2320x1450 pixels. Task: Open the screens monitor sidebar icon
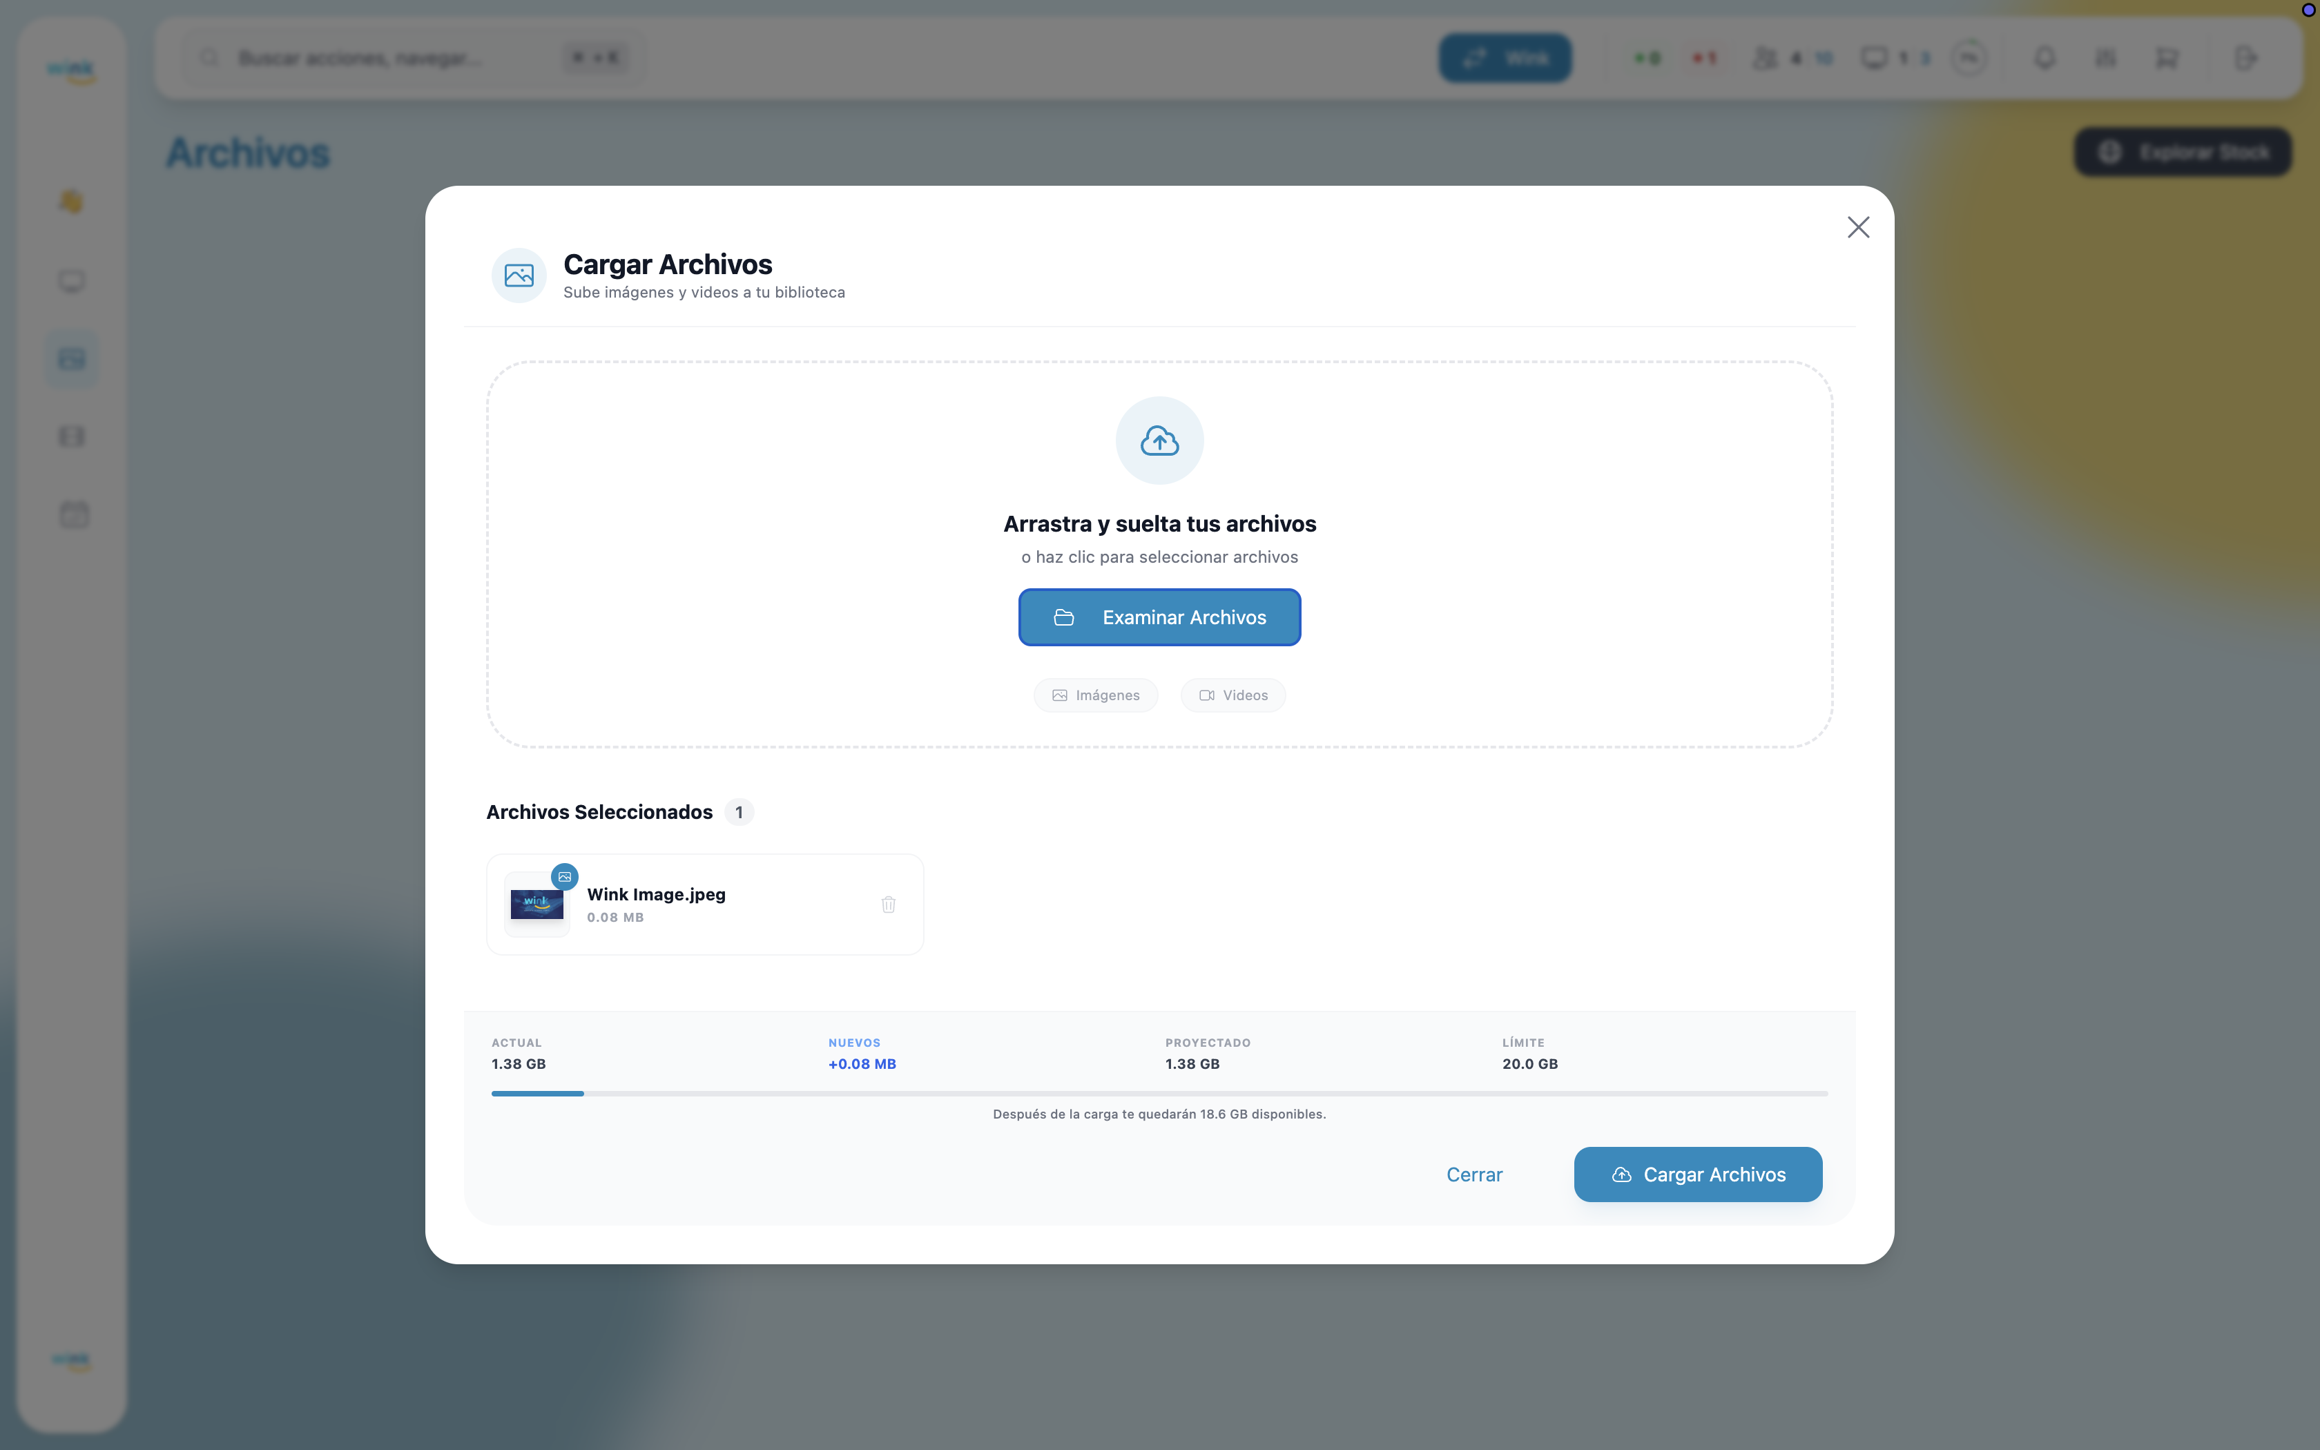pos(72,281)
